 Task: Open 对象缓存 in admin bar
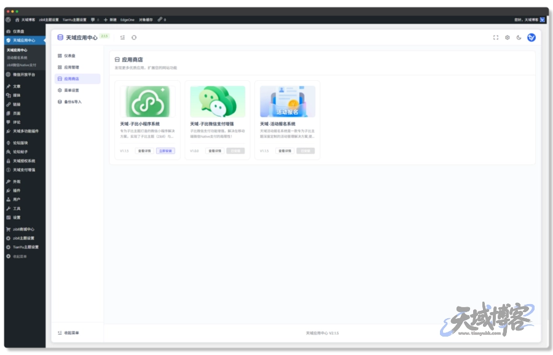146,20
